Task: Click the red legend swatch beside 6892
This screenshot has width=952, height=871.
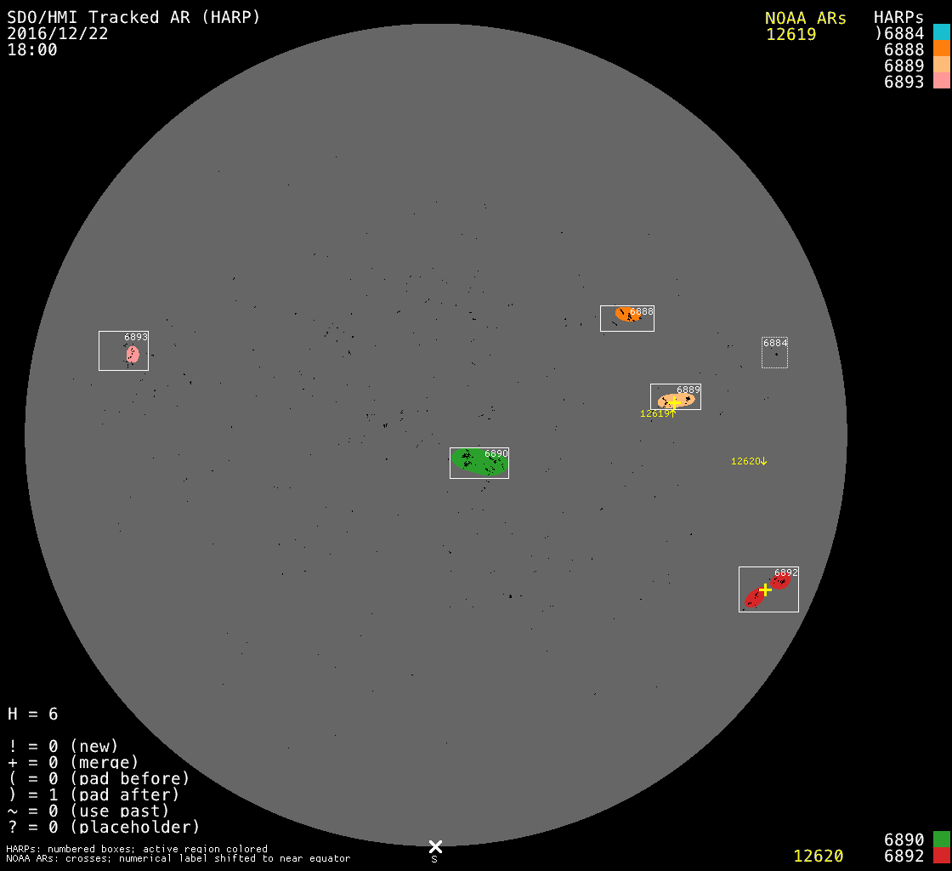Action: coord(941,856)
